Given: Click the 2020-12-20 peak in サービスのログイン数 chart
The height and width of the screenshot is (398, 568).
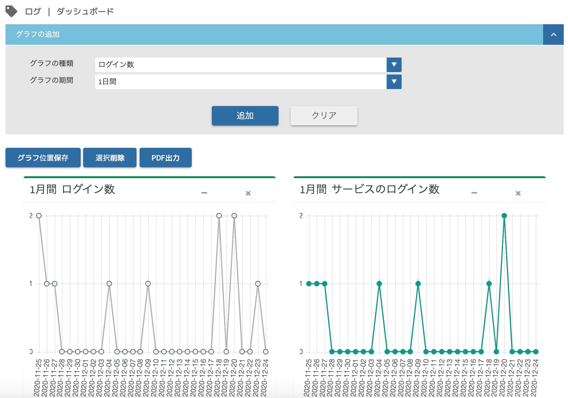Looking at the screenshot, I should tap(504, 216).
